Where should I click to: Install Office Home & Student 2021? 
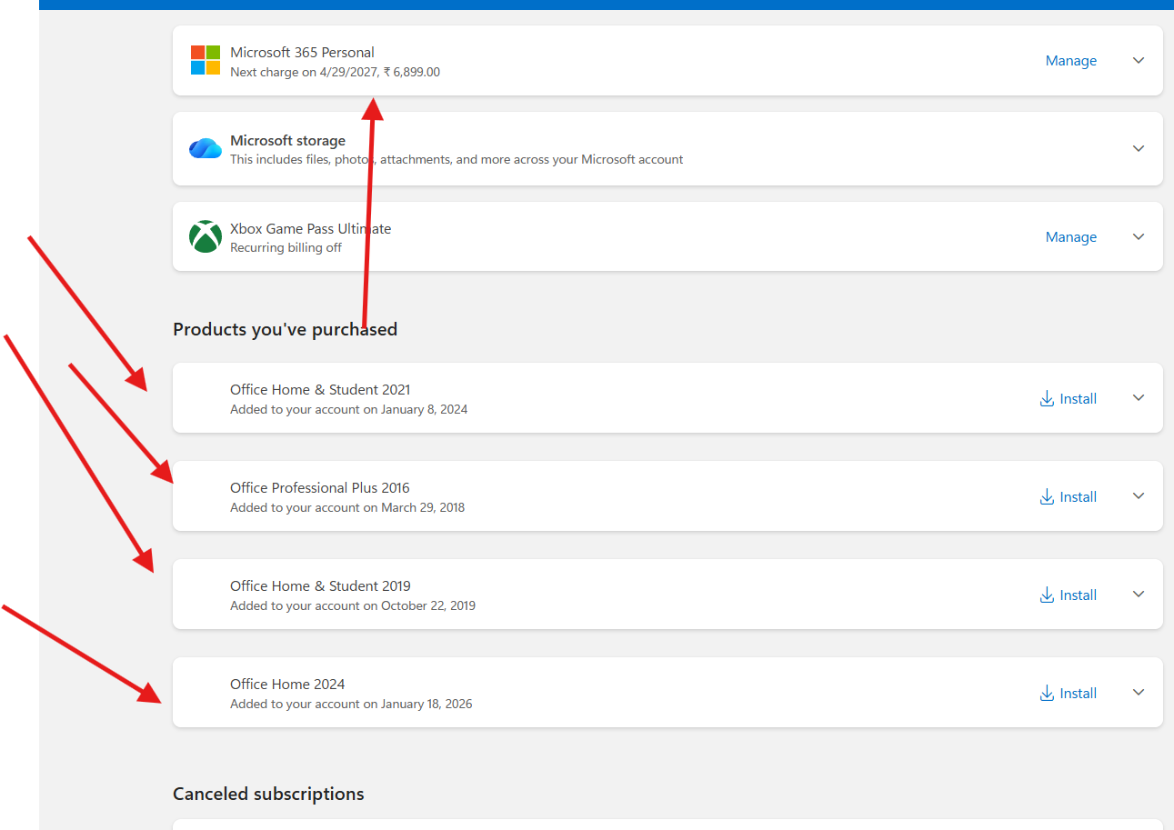coord(1069,398)
